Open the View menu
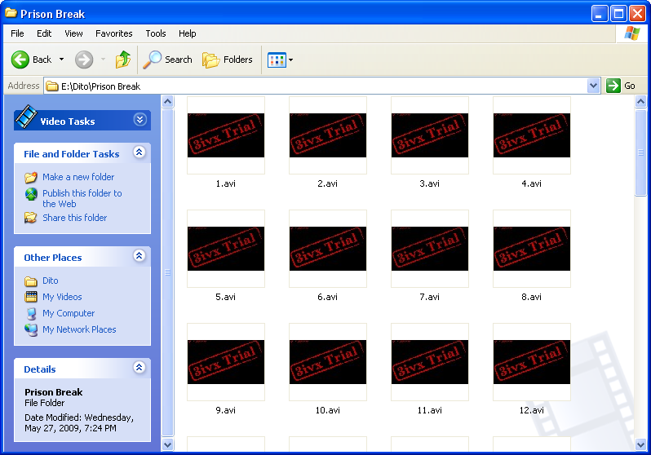The image size is (651, 455). [x=73, y=33]
